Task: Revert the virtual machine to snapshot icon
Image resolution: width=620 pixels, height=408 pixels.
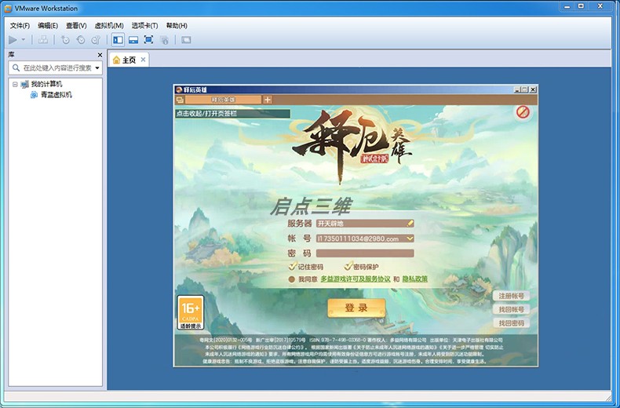Action: 81,39
